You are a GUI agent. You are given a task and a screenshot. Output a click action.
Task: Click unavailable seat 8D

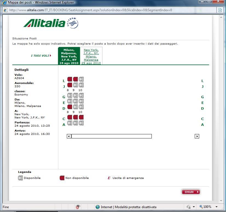(x=70, y=107)
